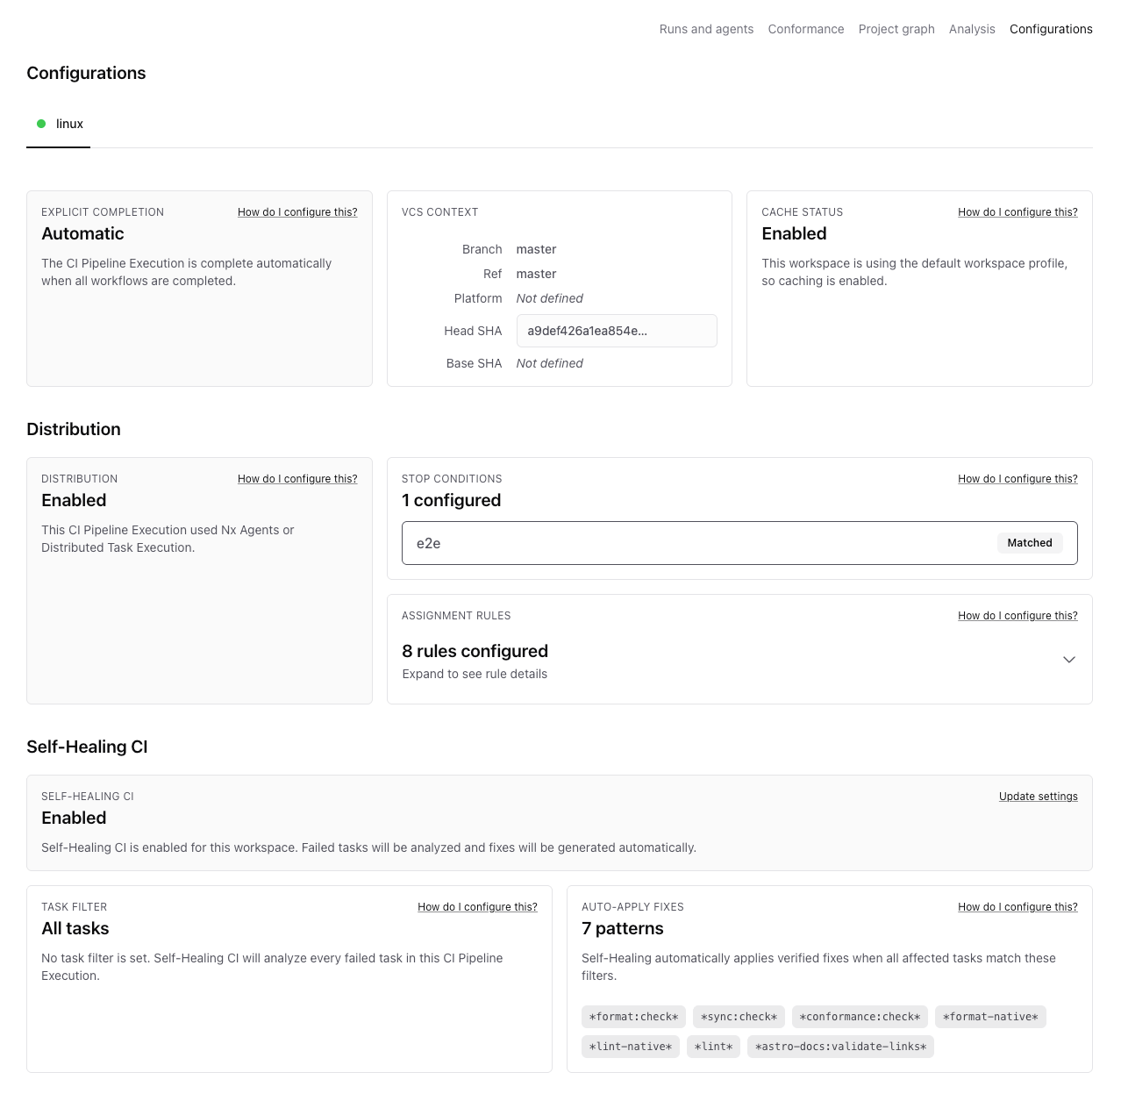This screenshot has height=1101, width=1121.
Task: Switch to the Runs and agents page
Action: click(705, 29)
